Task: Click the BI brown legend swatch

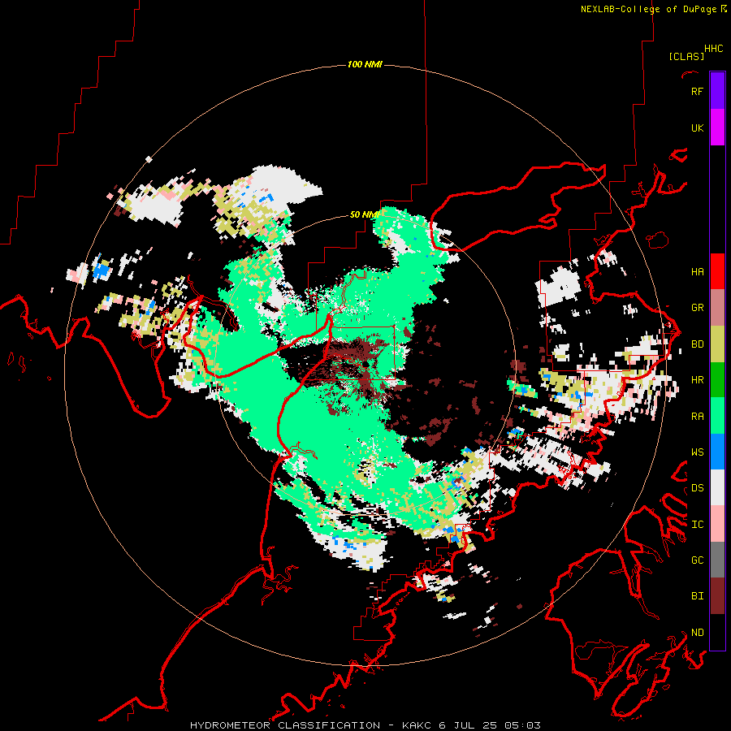Action: pyautogui.click(x=717, y=596)
